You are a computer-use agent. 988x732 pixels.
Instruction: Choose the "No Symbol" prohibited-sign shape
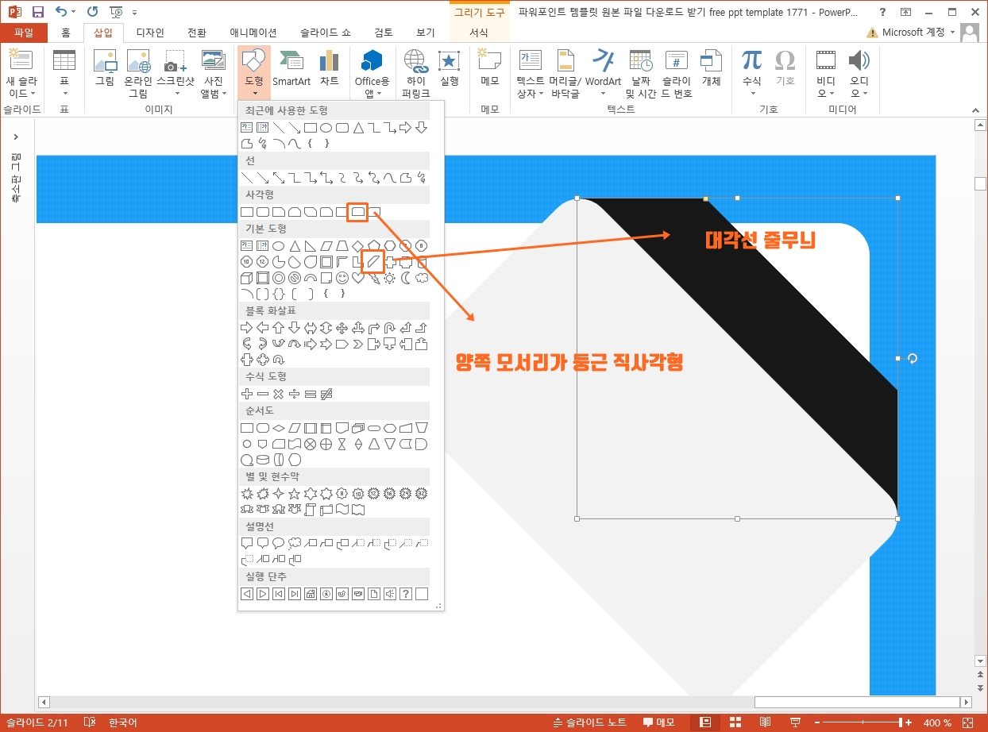(x=295, y=278)
